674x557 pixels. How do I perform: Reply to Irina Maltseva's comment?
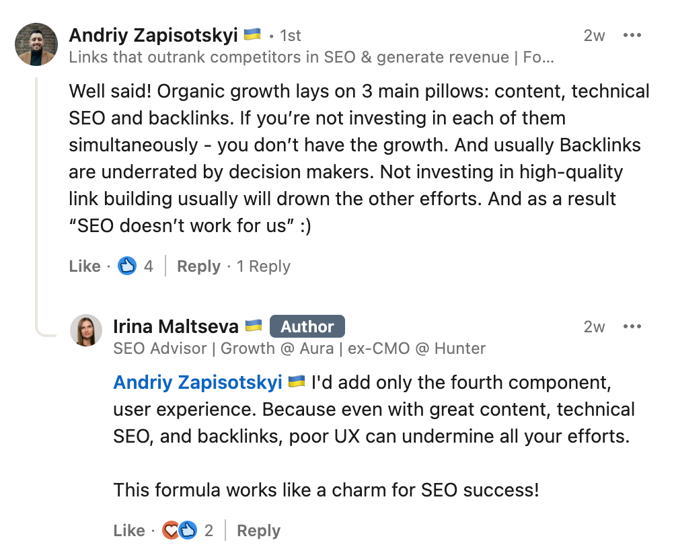(x=258, y=531)
